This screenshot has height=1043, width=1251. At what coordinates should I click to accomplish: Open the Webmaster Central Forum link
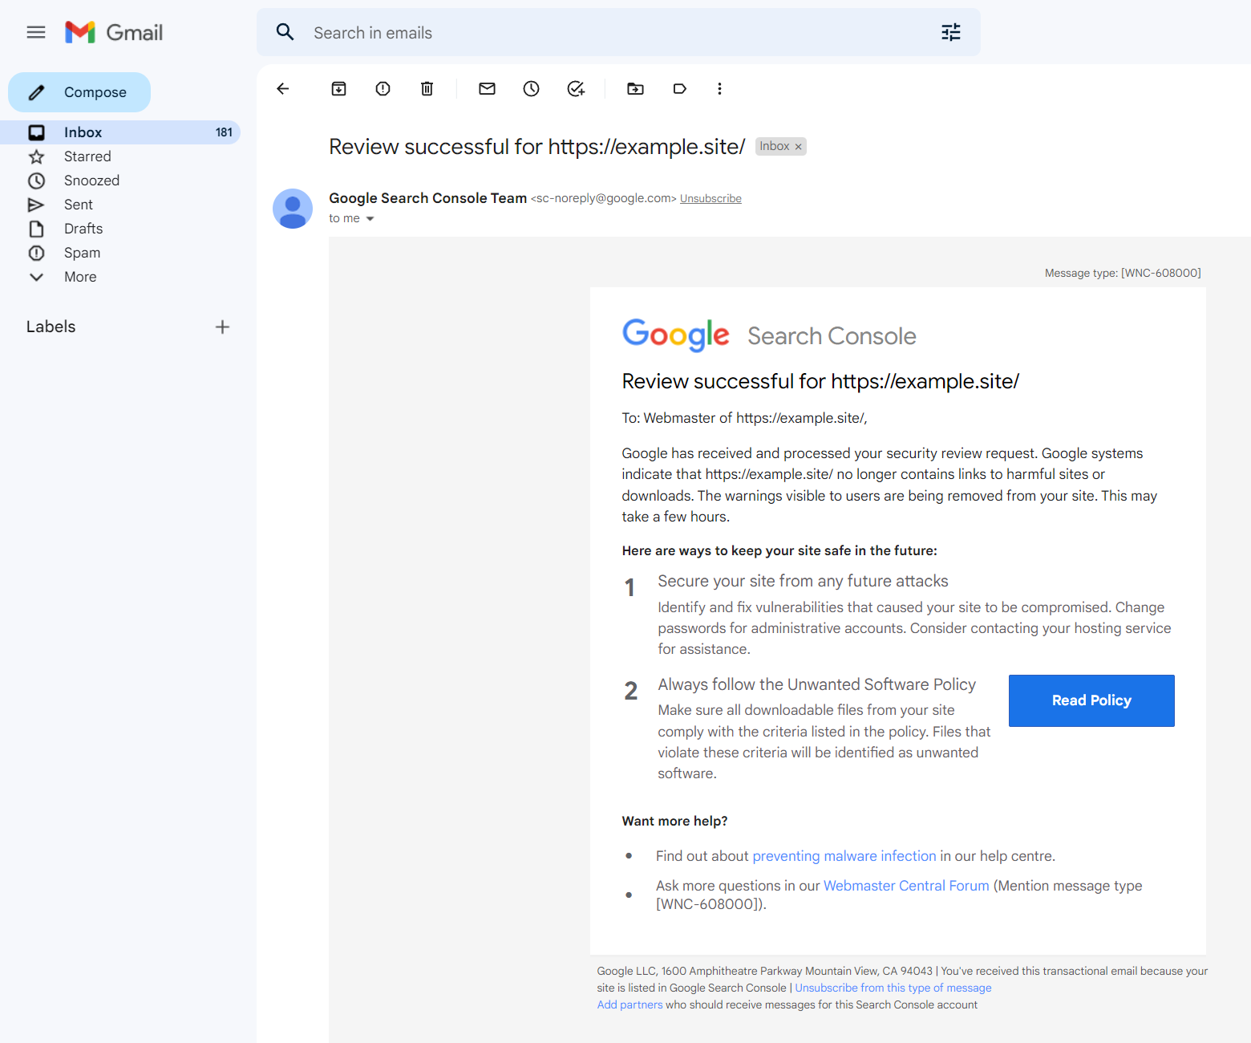click(906, 886)
